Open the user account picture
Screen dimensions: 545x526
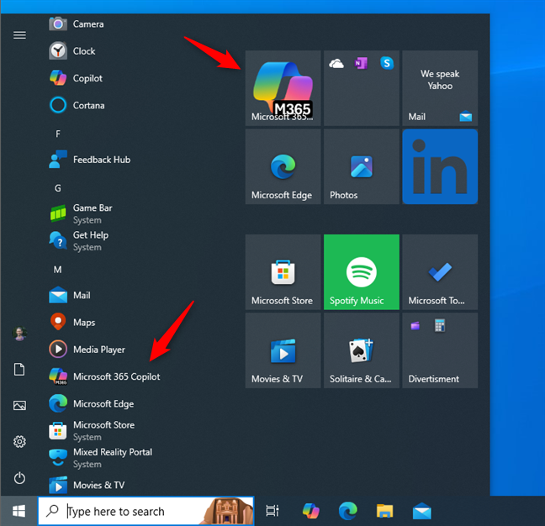pyautogui.click(x=19, y=334)
